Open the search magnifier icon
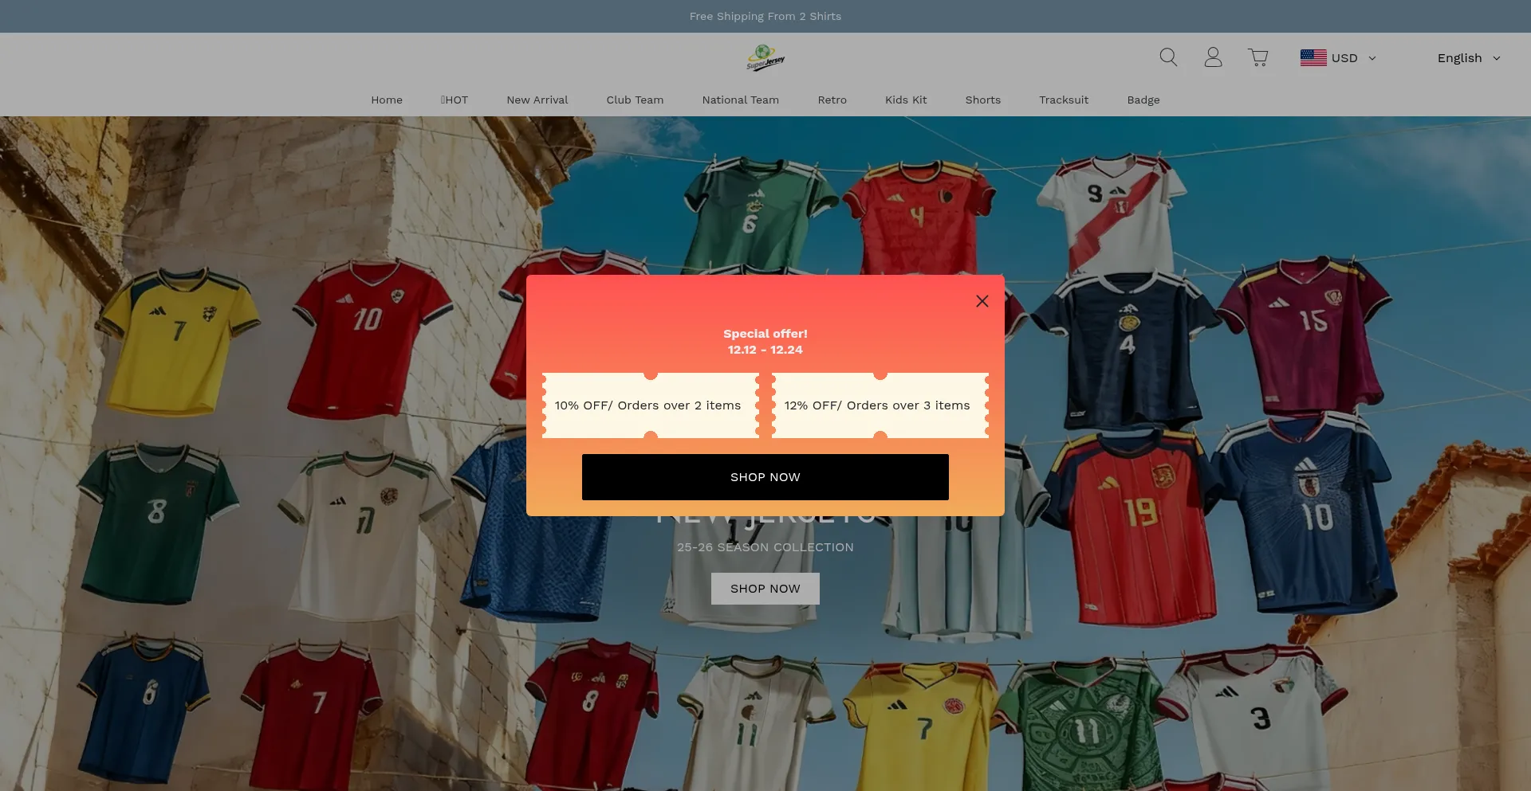This screenshot has height=791, width=1531. click(x=1168, y=57)
